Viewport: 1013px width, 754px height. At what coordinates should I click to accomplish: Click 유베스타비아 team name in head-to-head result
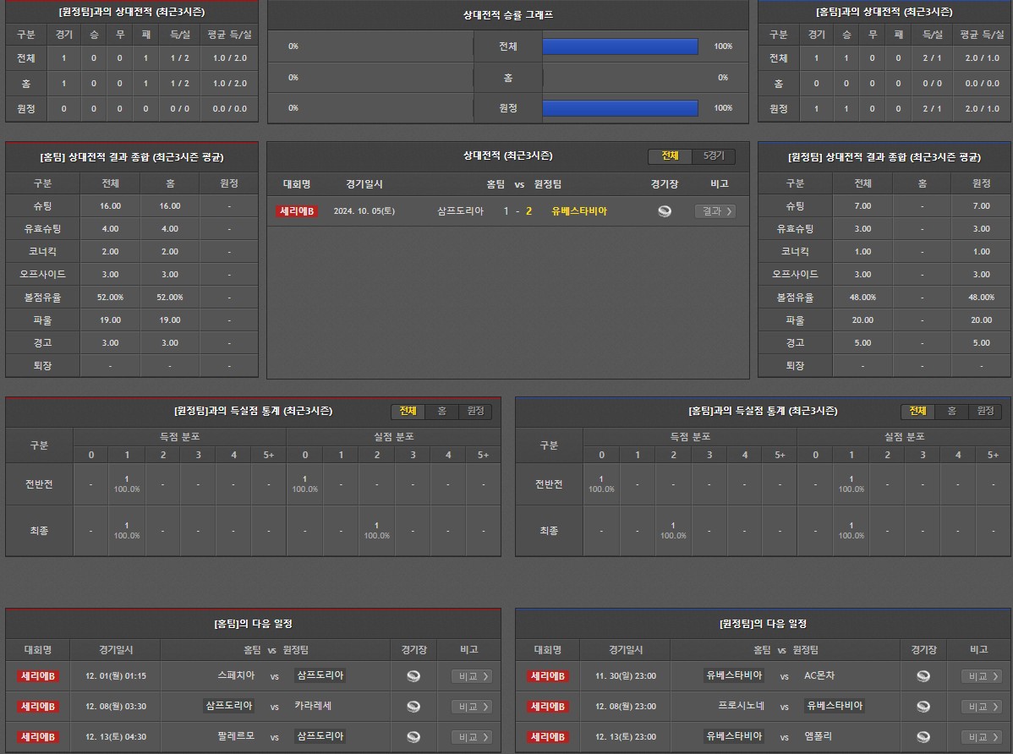point(579,211)
